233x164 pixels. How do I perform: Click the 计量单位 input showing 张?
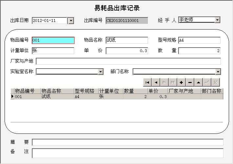pos(53,51)
